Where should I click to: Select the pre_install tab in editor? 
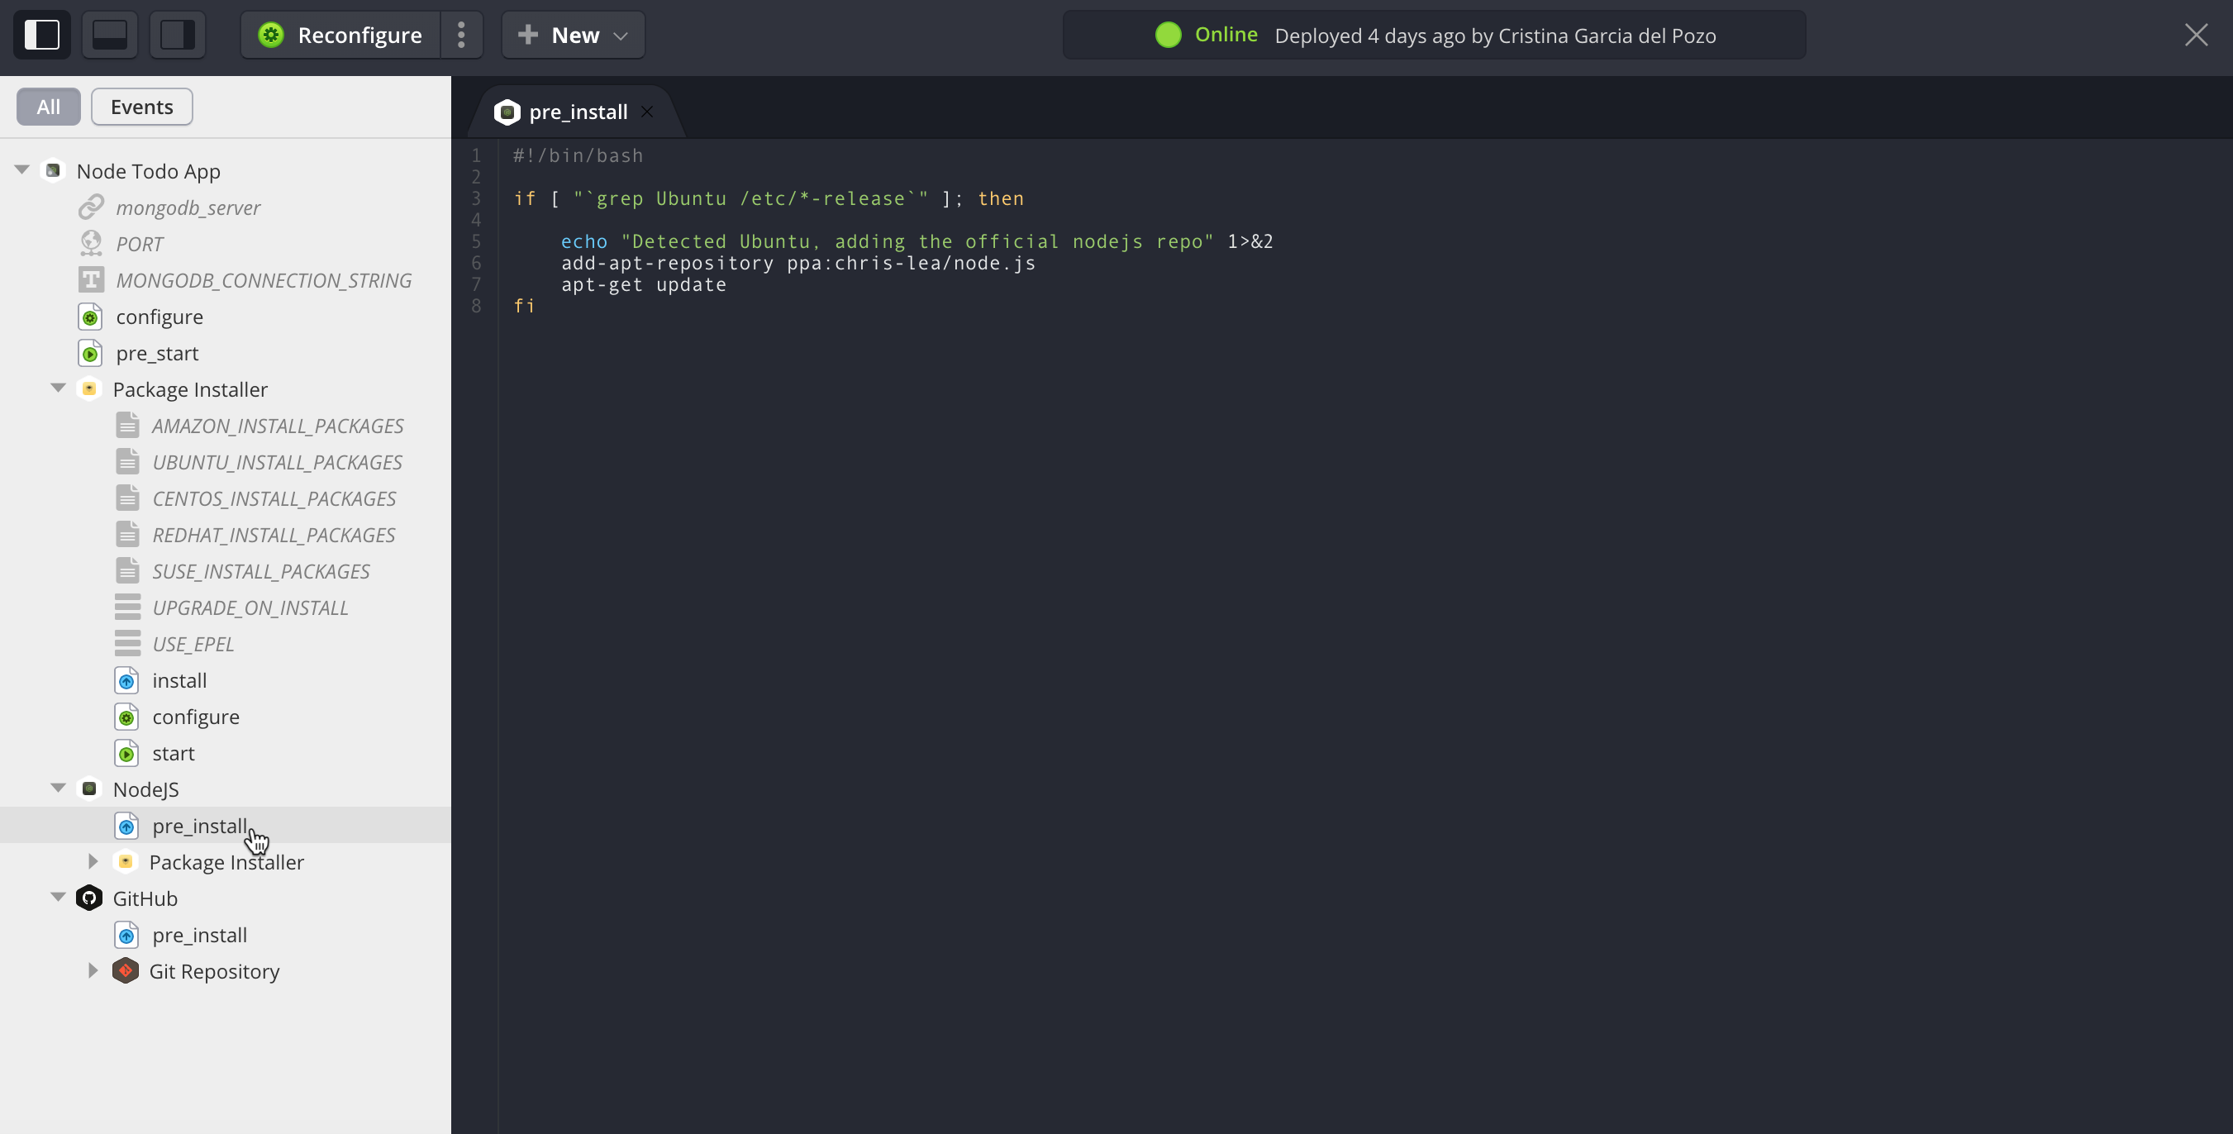click(577, 112)
